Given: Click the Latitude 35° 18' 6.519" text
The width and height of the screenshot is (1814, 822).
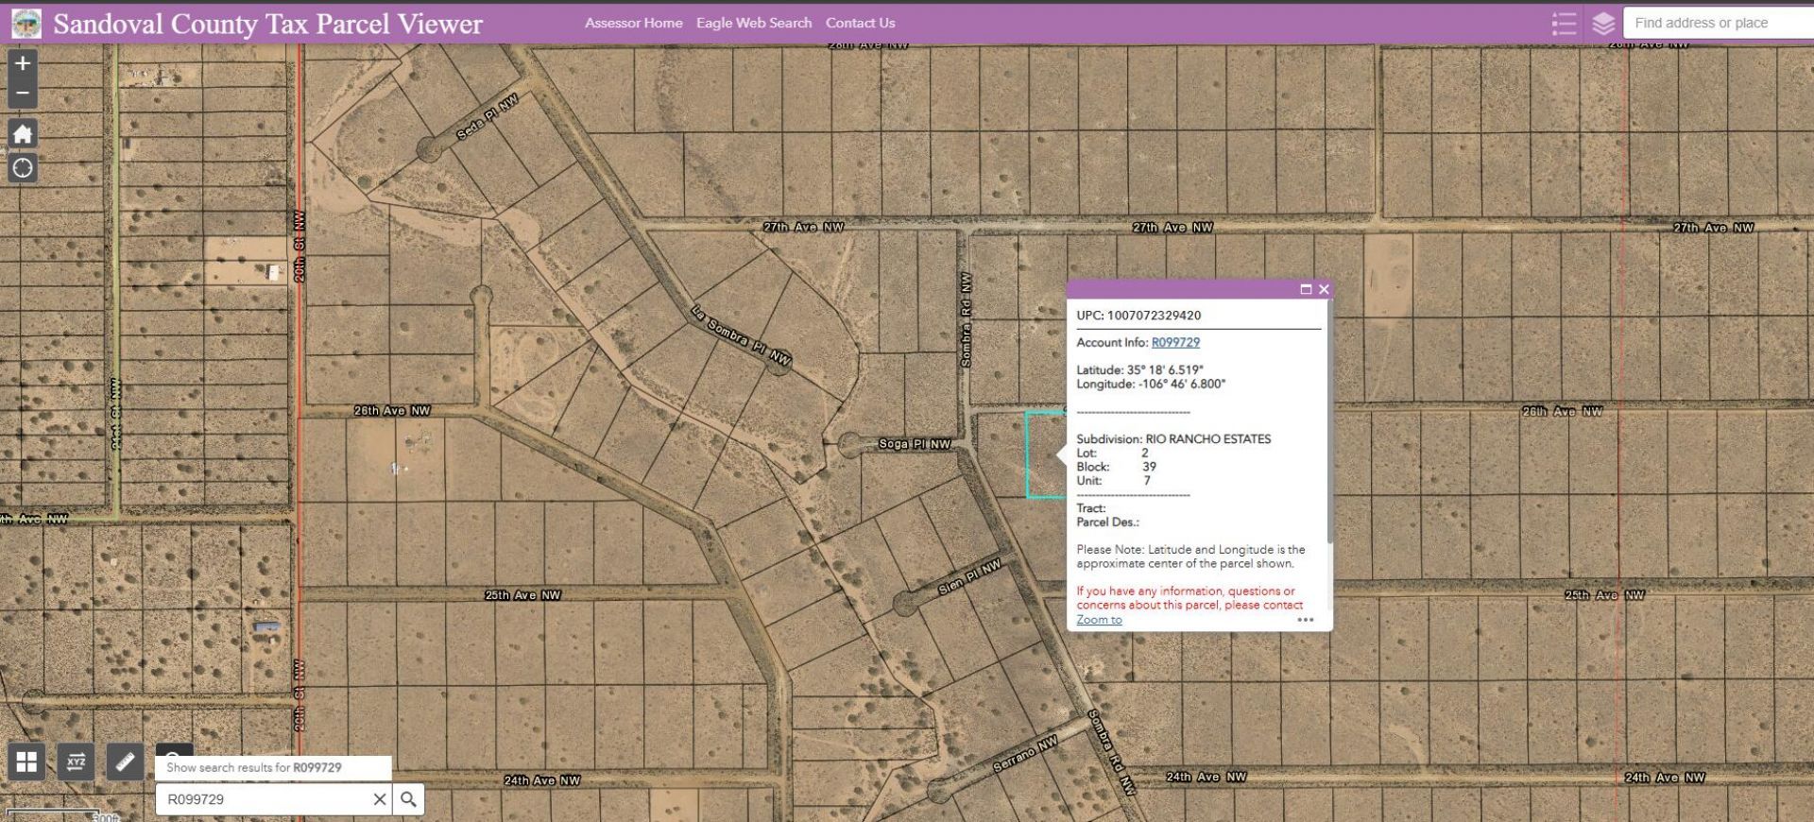Looking at the screenshot, I should [1139, 370].
